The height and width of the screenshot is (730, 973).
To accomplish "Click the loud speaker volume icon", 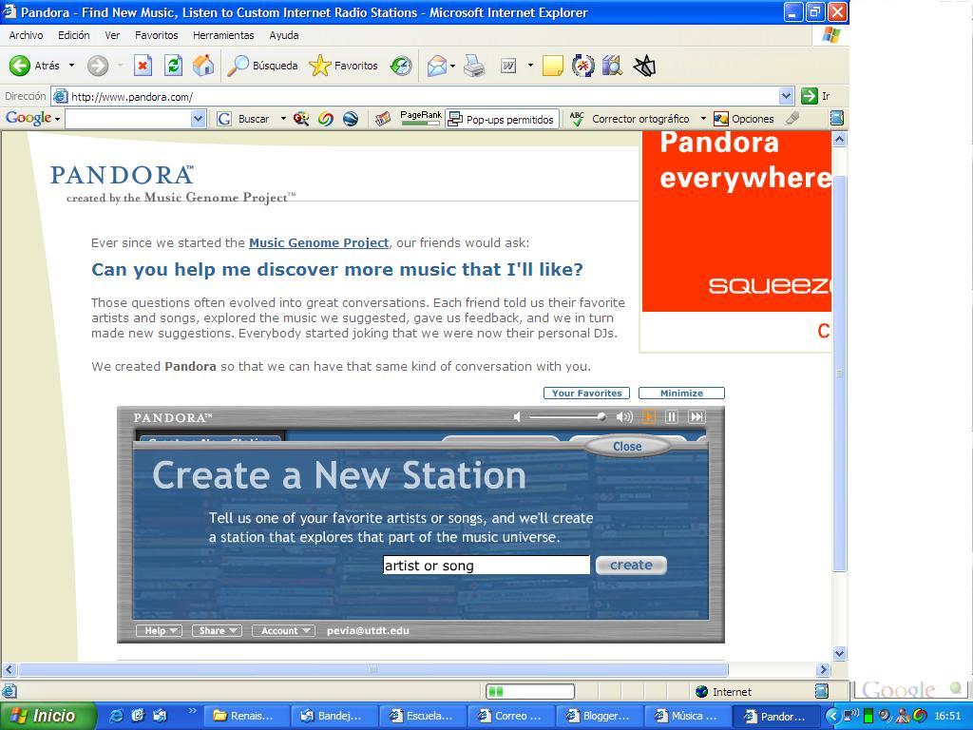I will pos(624,416).
